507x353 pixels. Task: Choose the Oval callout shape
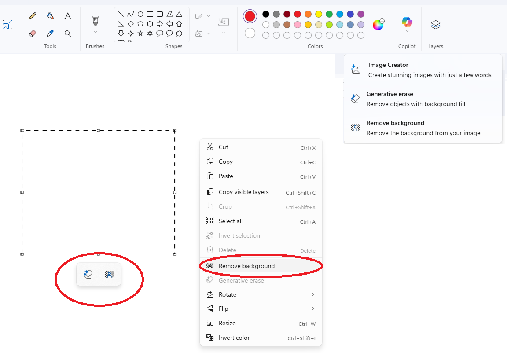click(169, 33)
